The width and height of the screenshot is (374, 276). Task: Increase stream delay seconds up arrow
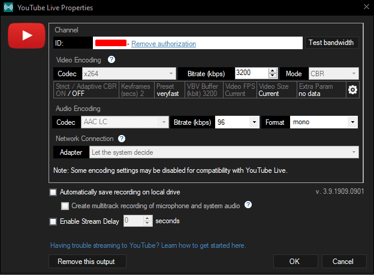click(x=147, y=218)
